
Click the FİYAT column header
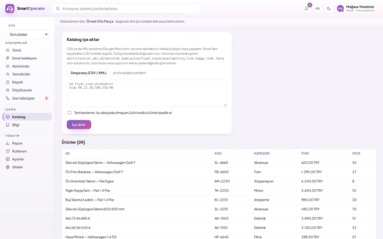pyautogui.click(x=305, y=153)
